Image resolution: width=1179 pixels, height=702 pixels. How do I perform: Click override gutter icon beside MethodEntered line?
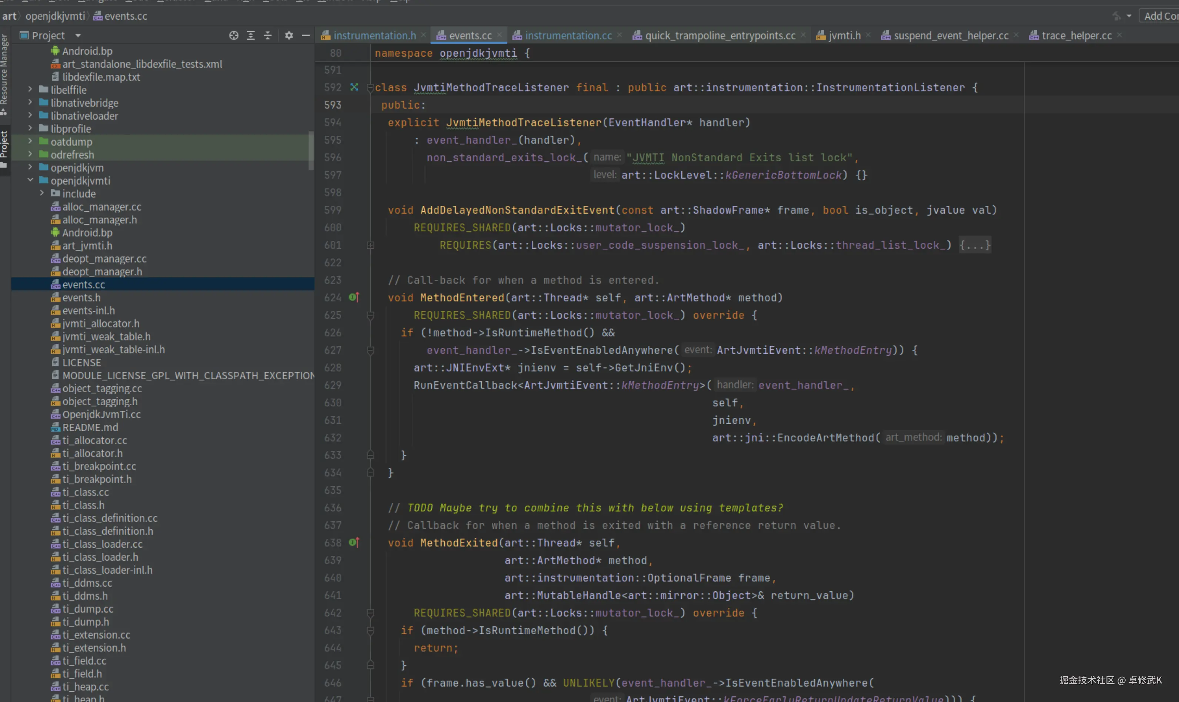click(x=354, y=298)
